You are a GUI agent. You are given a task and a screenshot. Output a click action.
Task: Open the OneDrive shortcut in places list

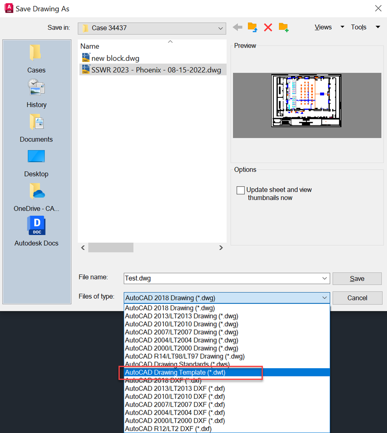(36, 197)
